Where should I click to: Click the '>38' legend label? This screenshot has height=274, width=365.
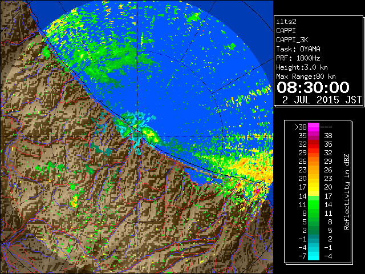tap(301, 127)
